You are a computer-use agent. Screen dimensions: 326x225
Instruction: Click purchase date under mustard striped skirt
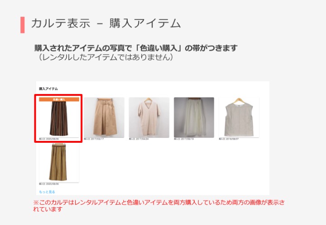pyautogui.click(x=49, y=184)
